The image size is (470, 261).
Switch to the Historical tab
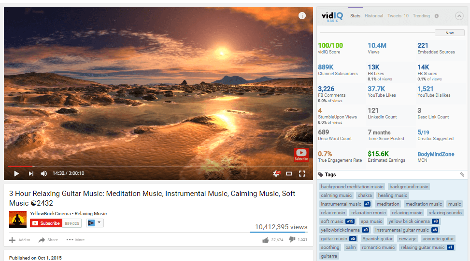373,16
